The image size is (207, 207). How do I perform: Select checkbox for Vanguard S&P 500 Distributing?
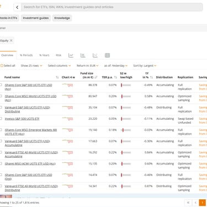[x=1, y=107]
